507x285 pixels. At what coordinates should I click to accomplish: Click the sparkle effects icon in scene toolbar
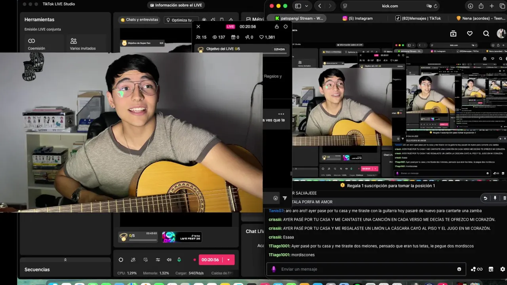coord(213,20)
